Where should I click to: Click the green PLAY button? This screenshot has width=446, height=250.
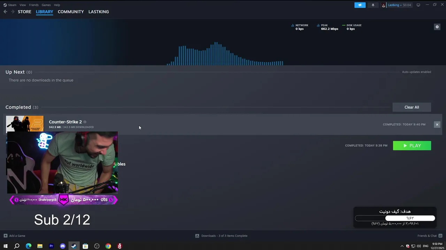click(412, 145)
